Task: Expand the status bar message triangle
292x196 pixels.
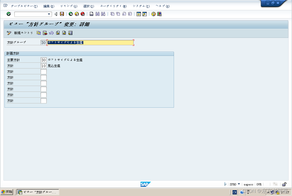Action: point(225,184)
